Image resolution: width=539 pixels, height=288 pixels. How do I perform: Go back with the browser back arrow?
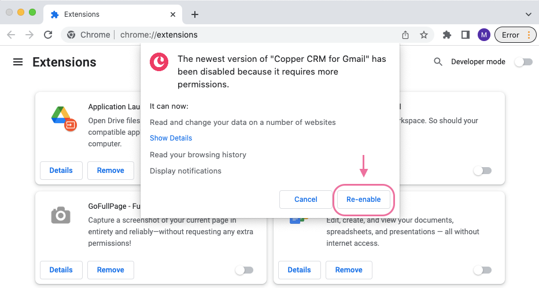[11, 35]
